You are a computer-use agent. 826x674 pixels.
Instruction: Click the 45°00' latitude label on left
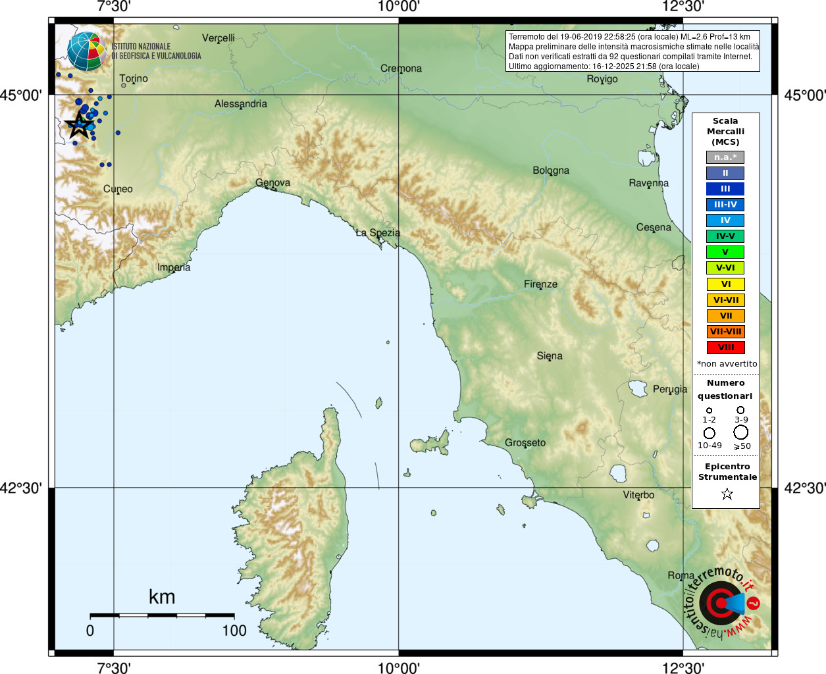(21, 95)
